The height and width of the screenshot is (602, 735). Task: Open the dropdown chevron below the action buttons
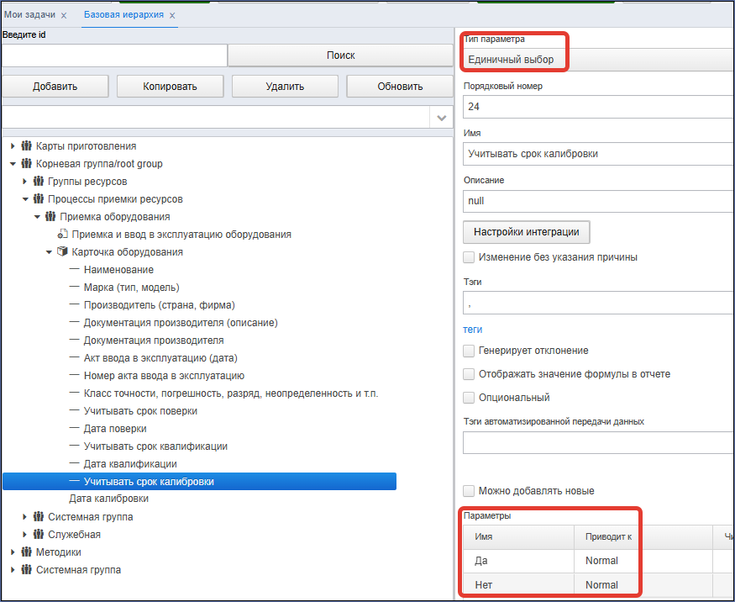pos(441,118)
